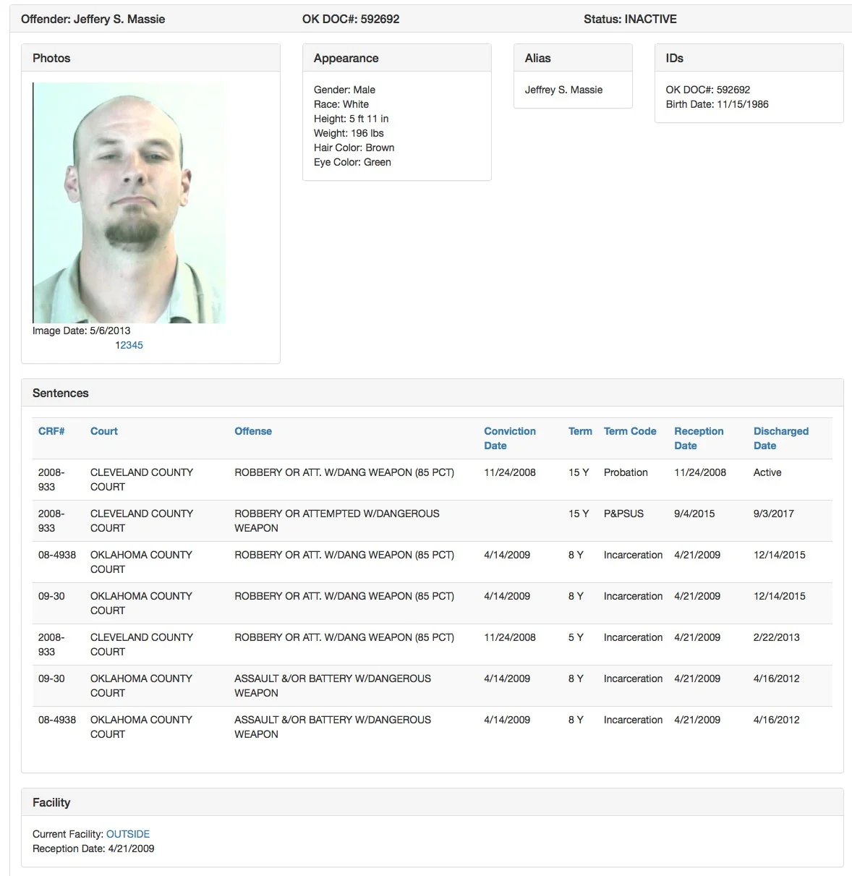Click the offender mugshot photo
The width and height of the screenshot is (852, 876).
coord(129,203)
